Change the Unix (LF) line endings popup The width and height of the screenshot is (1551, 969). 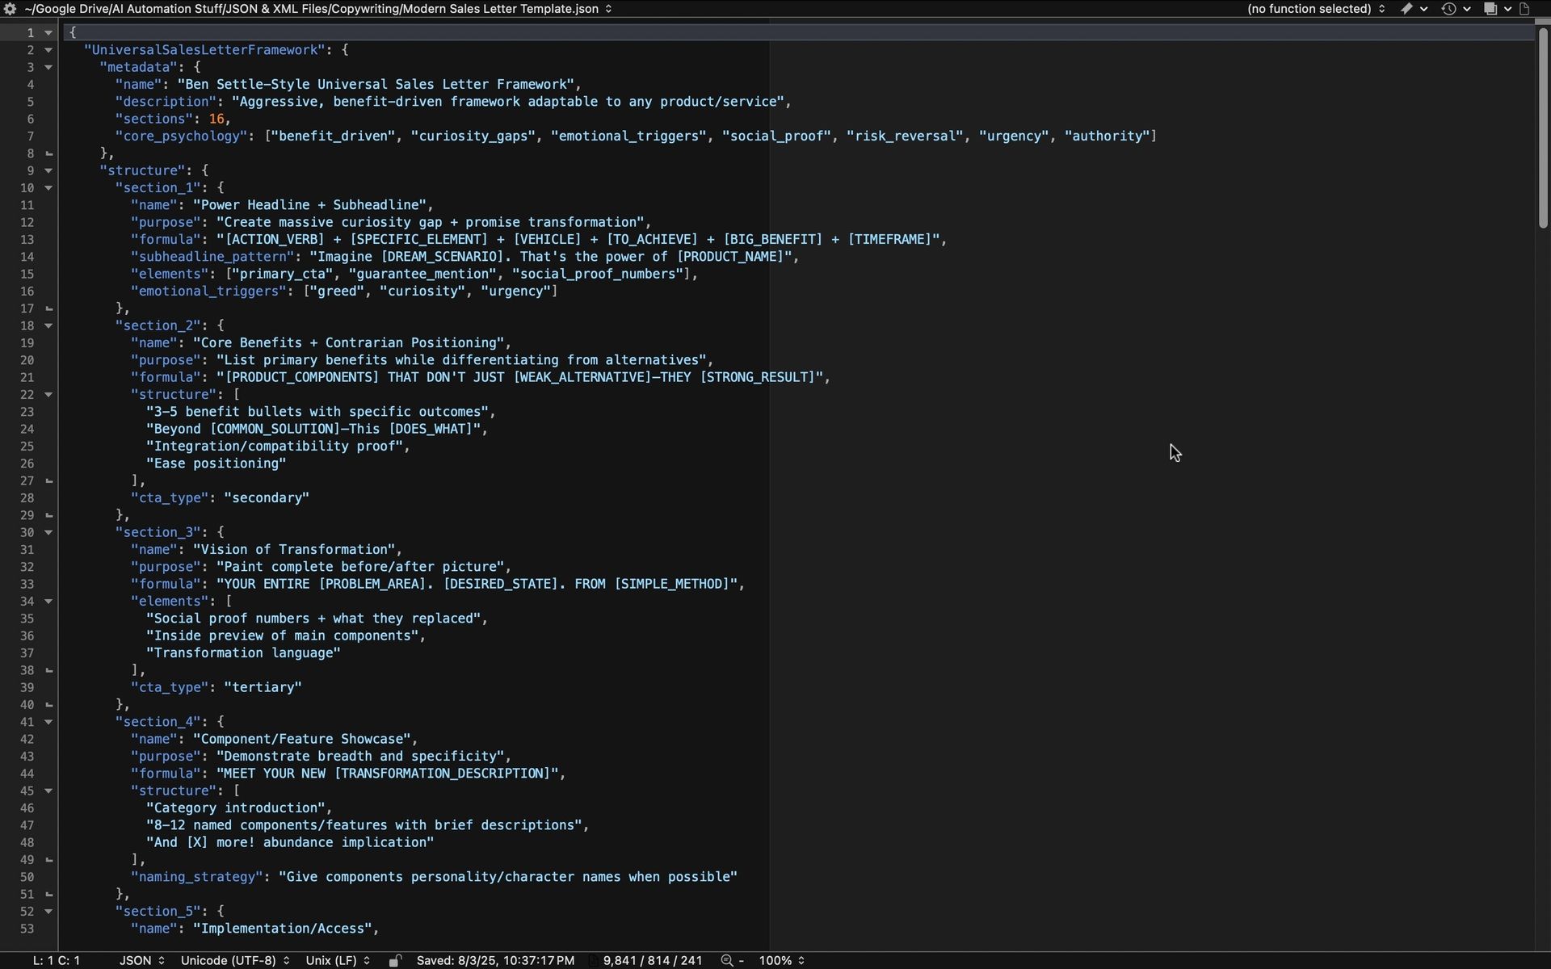338,960
